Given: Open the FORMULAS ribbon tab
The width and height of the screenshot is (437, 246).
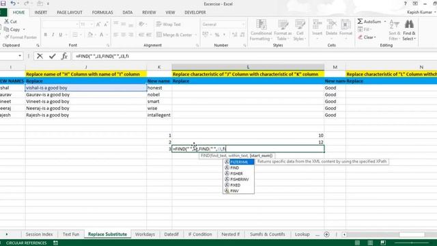Looking at the screenshot, I should pyautogui.click(x=102, y=12).
